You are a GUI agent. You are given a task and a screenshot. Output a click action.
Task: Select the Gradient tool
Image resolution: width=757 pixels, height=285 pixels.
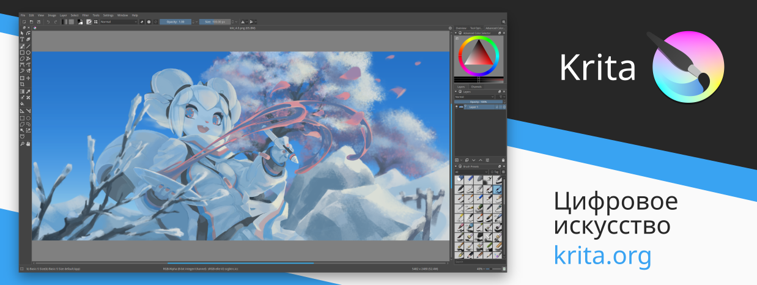coord(22,91)
